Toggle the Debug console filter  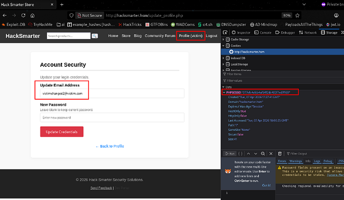pyautogui.click(x=328, y=161)
